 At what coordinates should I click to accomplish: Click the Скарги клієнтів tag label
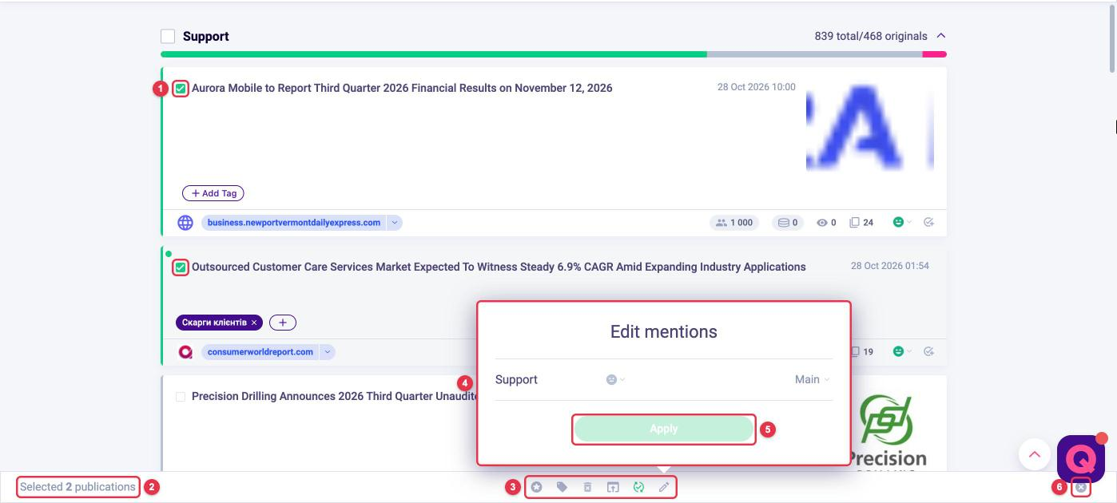pyautogui.click(x=214, y=323)
